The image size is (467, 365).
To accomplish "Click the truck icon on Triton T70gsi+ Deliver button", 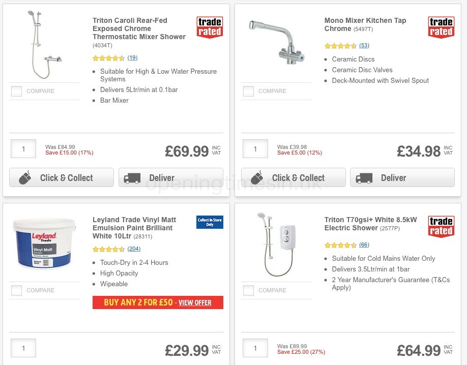I will coord(364,364).
